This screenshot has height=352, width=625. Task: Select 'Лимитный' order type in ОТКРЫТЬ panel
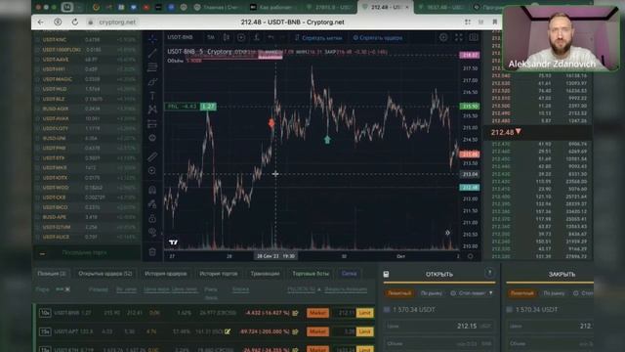pyautogui.click(x=399, y=293)
